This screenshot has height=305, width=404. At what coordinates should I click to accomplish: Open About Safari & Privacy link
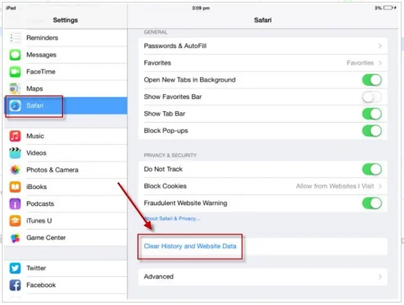tap(172, 218)
